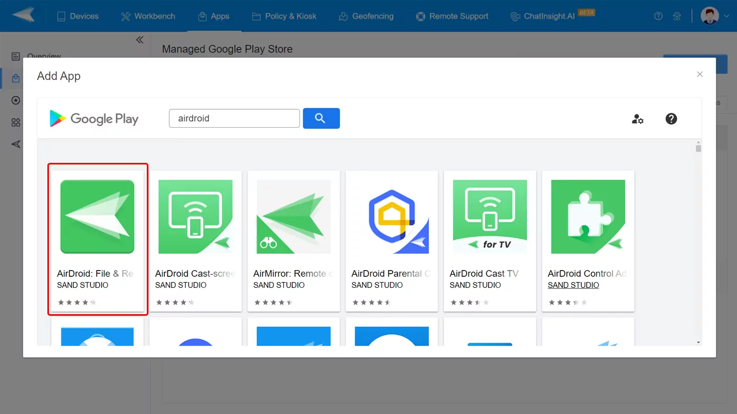Click the help question mark icon in the top bar
This screenshot has width=737, height=414.
point(658,16)
